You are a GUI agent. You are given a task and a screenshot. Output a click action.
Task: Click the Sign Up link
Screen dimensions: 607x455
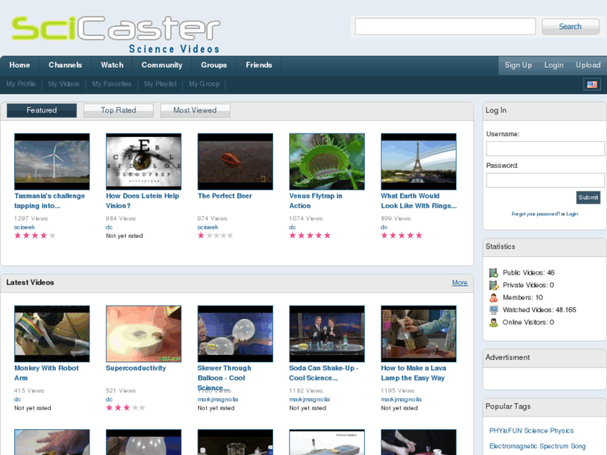(x=518, y=65)
